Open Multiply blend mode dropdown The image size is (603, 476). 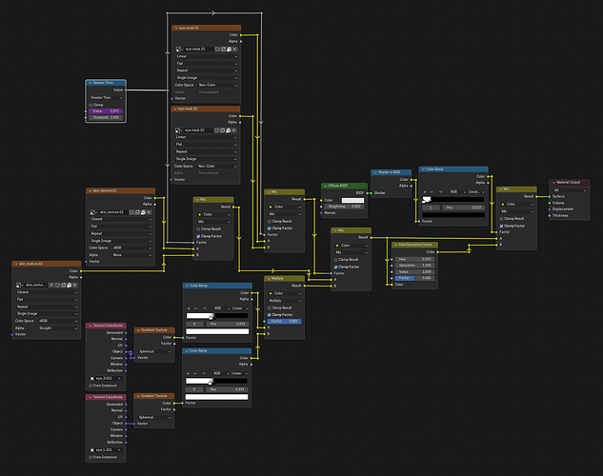click(x=284, y=301)
